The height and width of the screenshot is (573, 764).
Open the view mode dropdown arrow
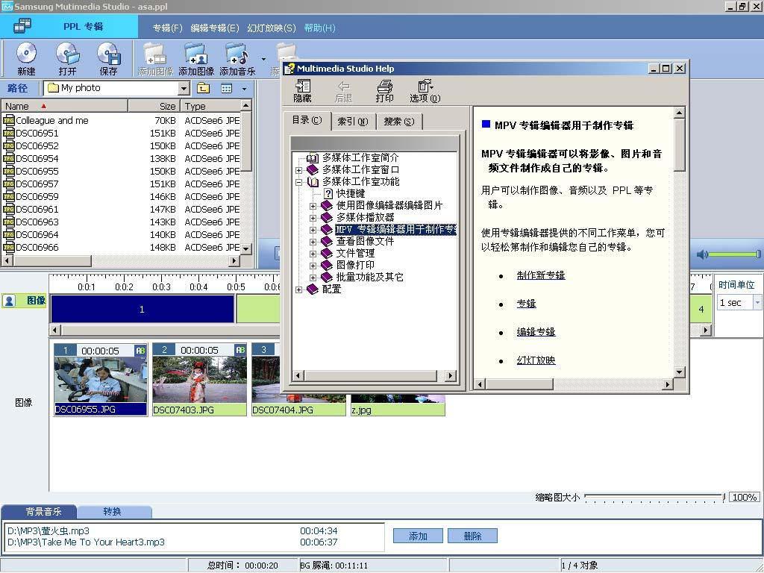(x=244, y=89)
